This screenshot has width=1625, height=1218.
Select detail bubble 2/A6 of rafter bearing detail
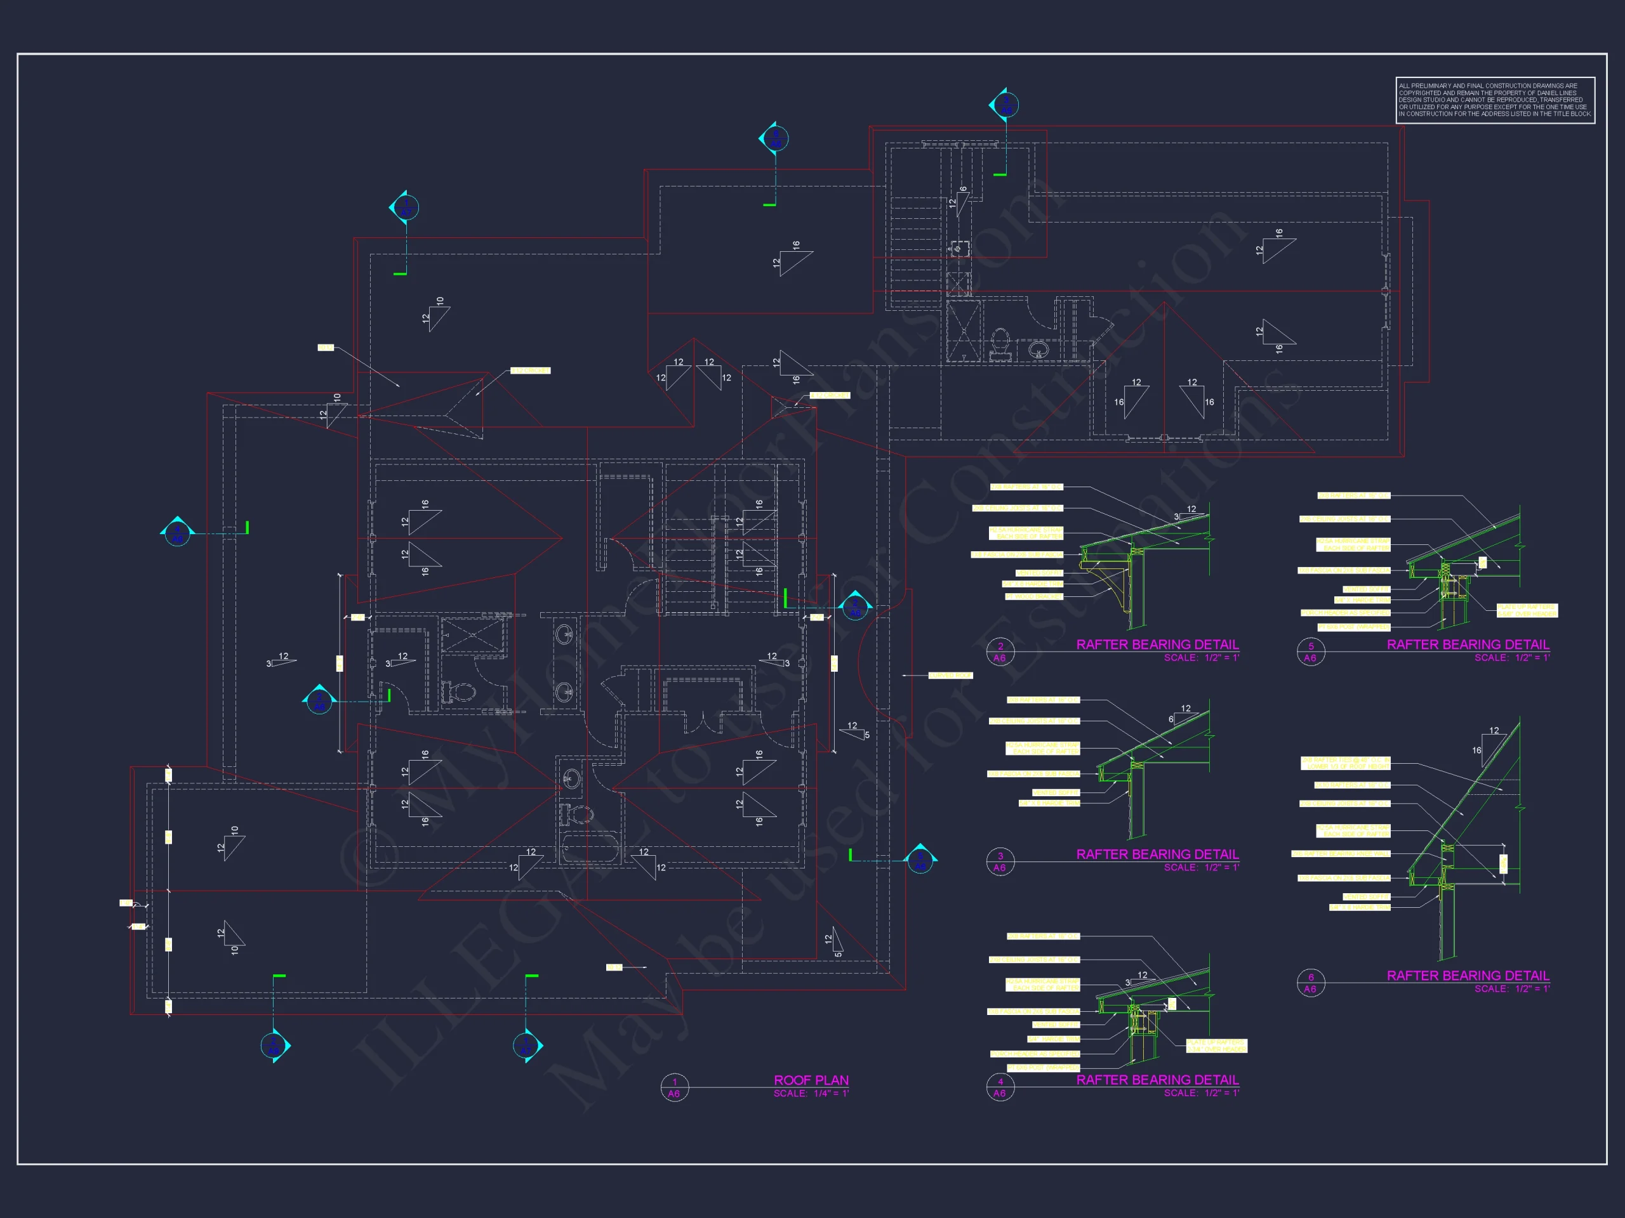coord(1000,652)
